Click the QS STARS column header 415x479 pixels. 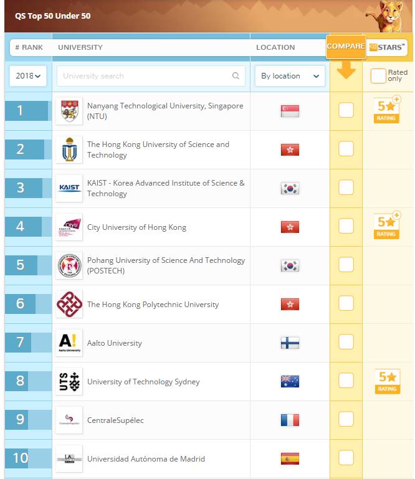tap(387, 47)
